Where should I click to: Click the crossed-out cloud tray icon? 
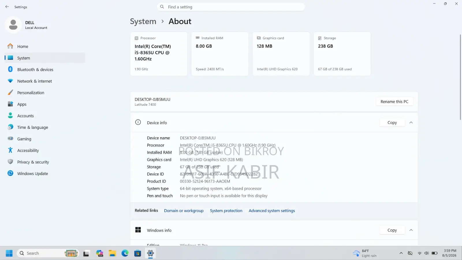(410, 253)
